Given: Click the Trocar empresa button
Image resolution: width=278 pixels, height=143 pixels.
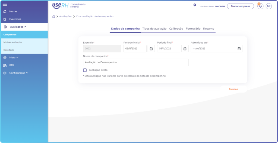Looking at the screenshot, I should [241, 6].
